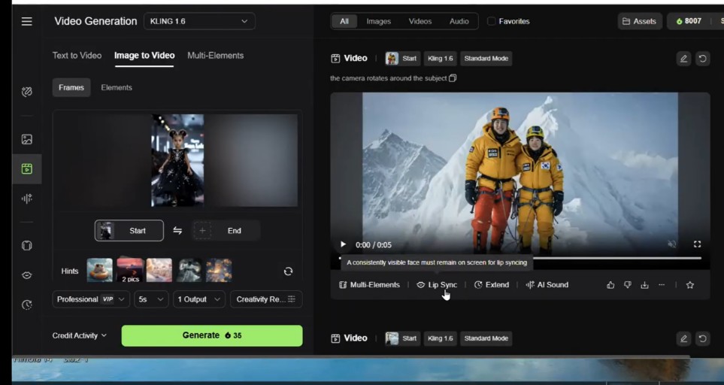
Task: Enable the Favorites checkbox filter
Action: click(x=492, y=22)
